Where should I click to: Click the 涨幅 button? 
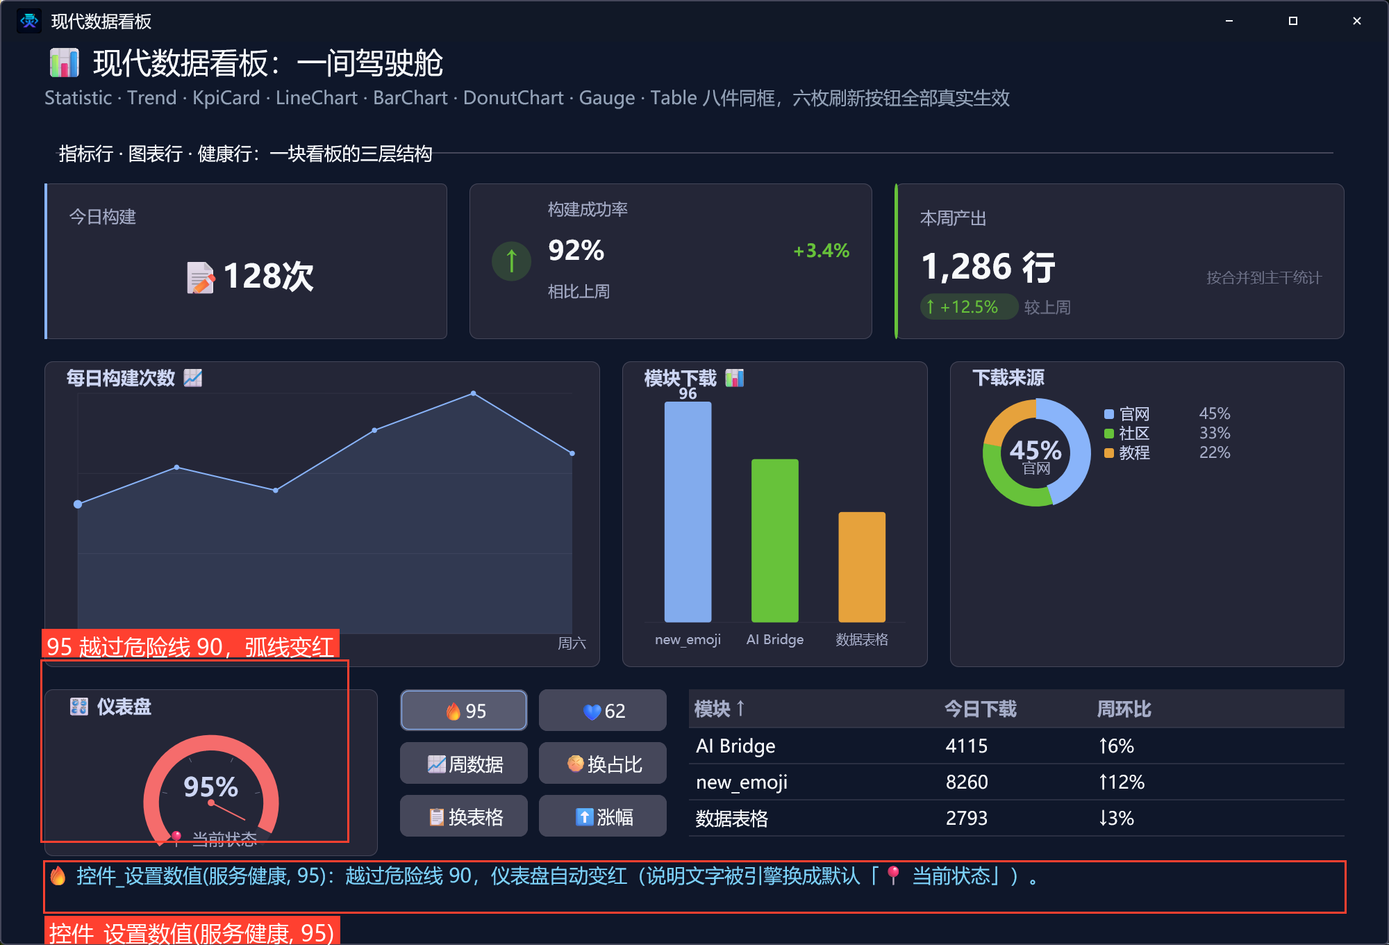603,816
